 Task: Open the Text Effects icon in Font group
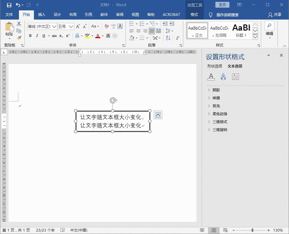point(78,36)
